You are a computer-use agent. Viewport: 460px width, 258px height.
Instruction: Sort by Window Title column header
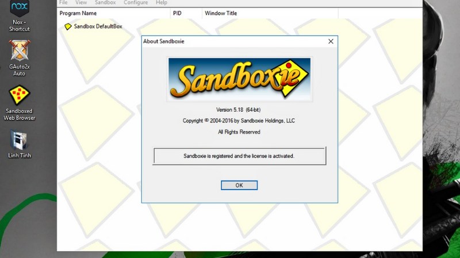270,13
